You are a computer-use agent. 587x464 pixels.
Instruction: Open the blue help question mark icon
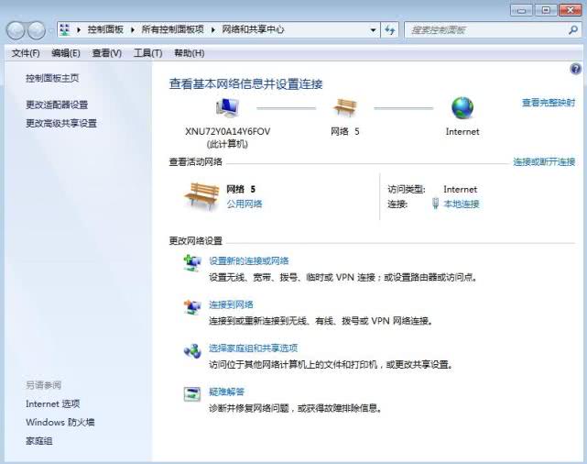click(x=576, y=69)
